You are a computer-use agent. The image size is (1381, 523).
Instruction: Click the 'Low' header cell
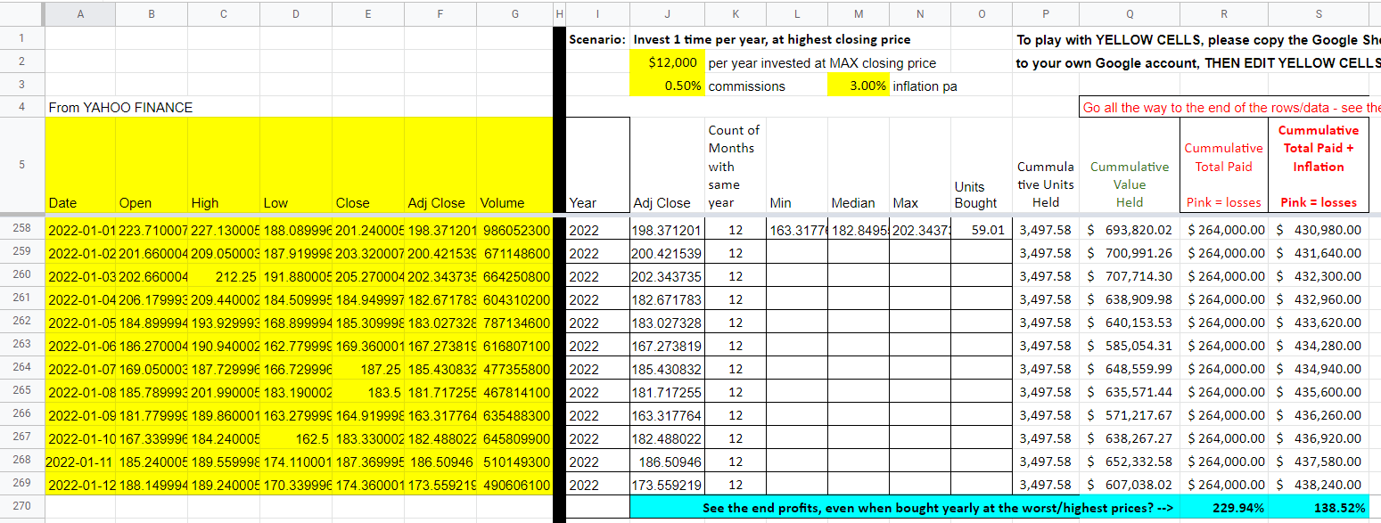tap(296, 166)
